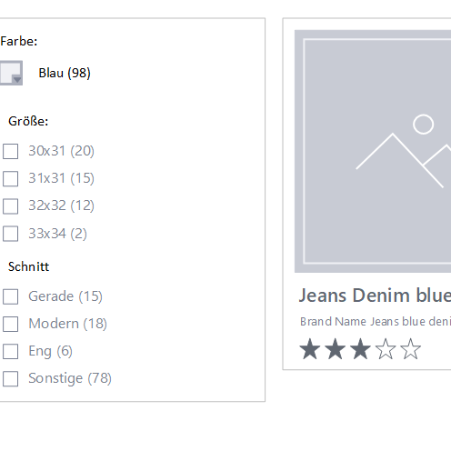Click the Schnitt section heading
The image size is (451, 451).
click(x=28, y=266)
